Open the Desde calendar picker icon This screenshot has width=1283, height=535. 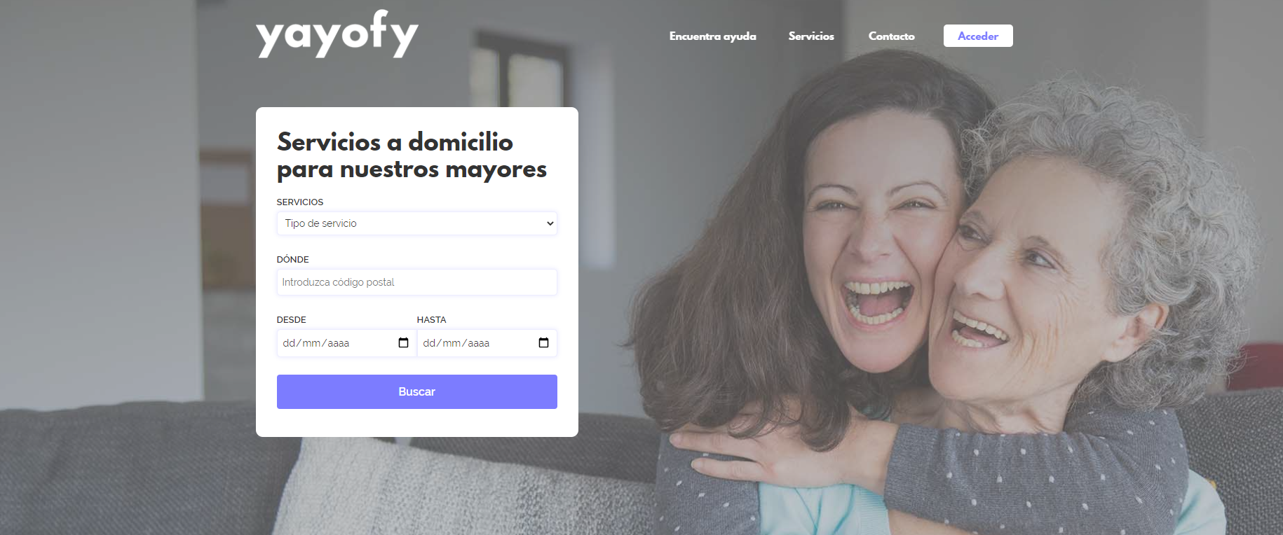point(403,342)
